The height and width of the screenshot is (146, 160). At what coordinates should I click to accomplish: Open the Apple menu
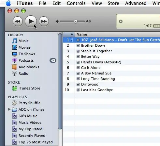(8, 3)
